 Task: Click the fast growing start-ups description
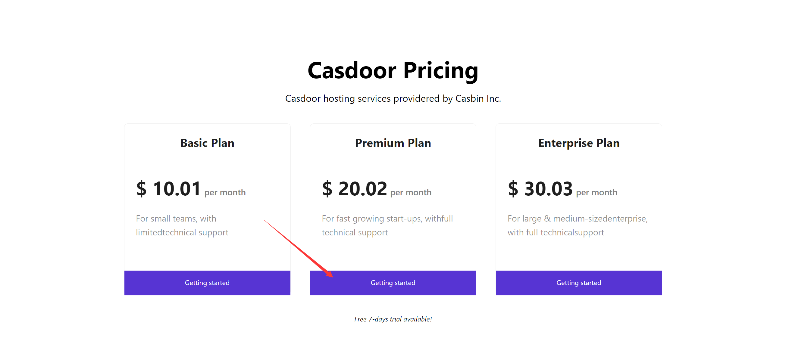point(387,225)
